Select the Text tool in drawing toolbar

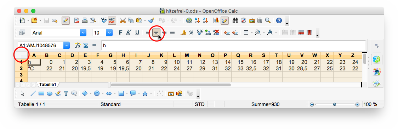pos(66,93)
